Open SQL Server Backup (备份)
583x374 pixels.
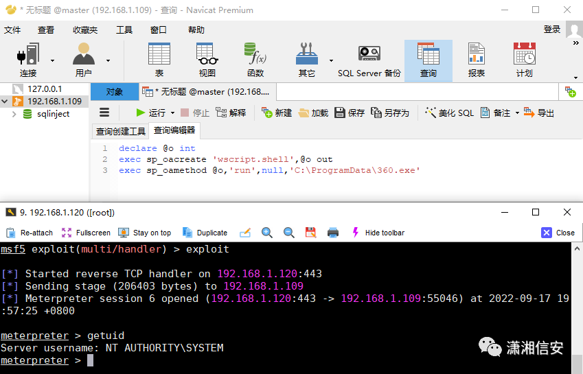[369, 60]
